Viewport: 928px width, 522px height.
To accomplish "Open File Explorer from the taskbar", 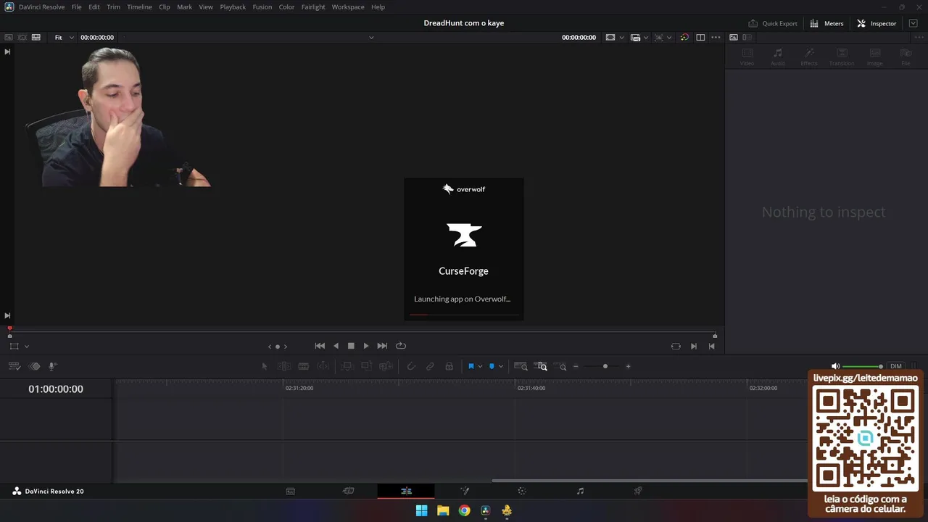I will 443,510.
